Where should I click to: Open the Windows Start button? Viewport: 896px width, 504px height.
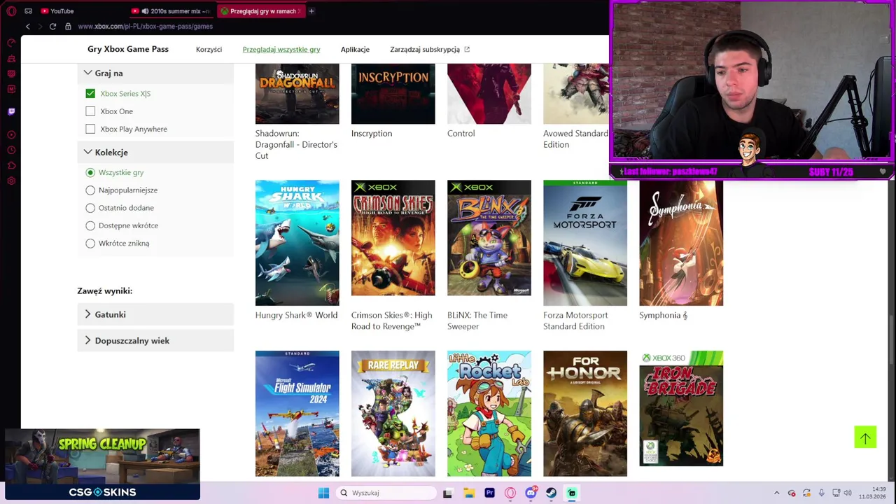[323, 493]
